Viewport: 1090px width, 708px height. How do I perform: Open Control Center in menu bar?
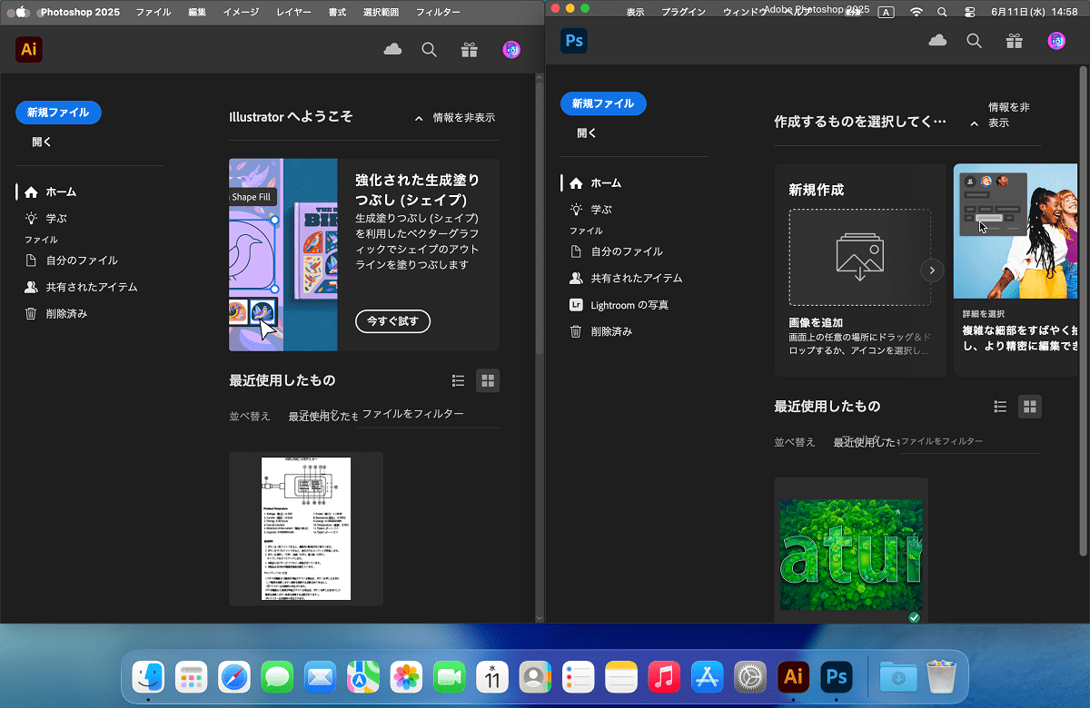pos(969,12)
